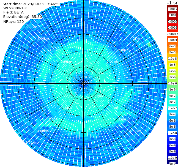Viewport: 178px width, 167px height.
Task: Click the 1.7e-7 colorbar label
Action: 172,108
